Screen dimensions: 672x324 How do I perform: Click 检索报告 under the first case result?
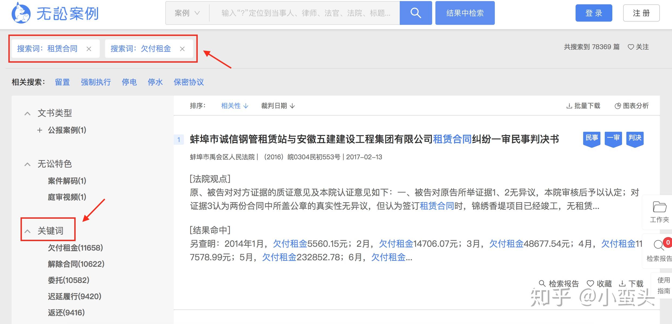(559, 283)
